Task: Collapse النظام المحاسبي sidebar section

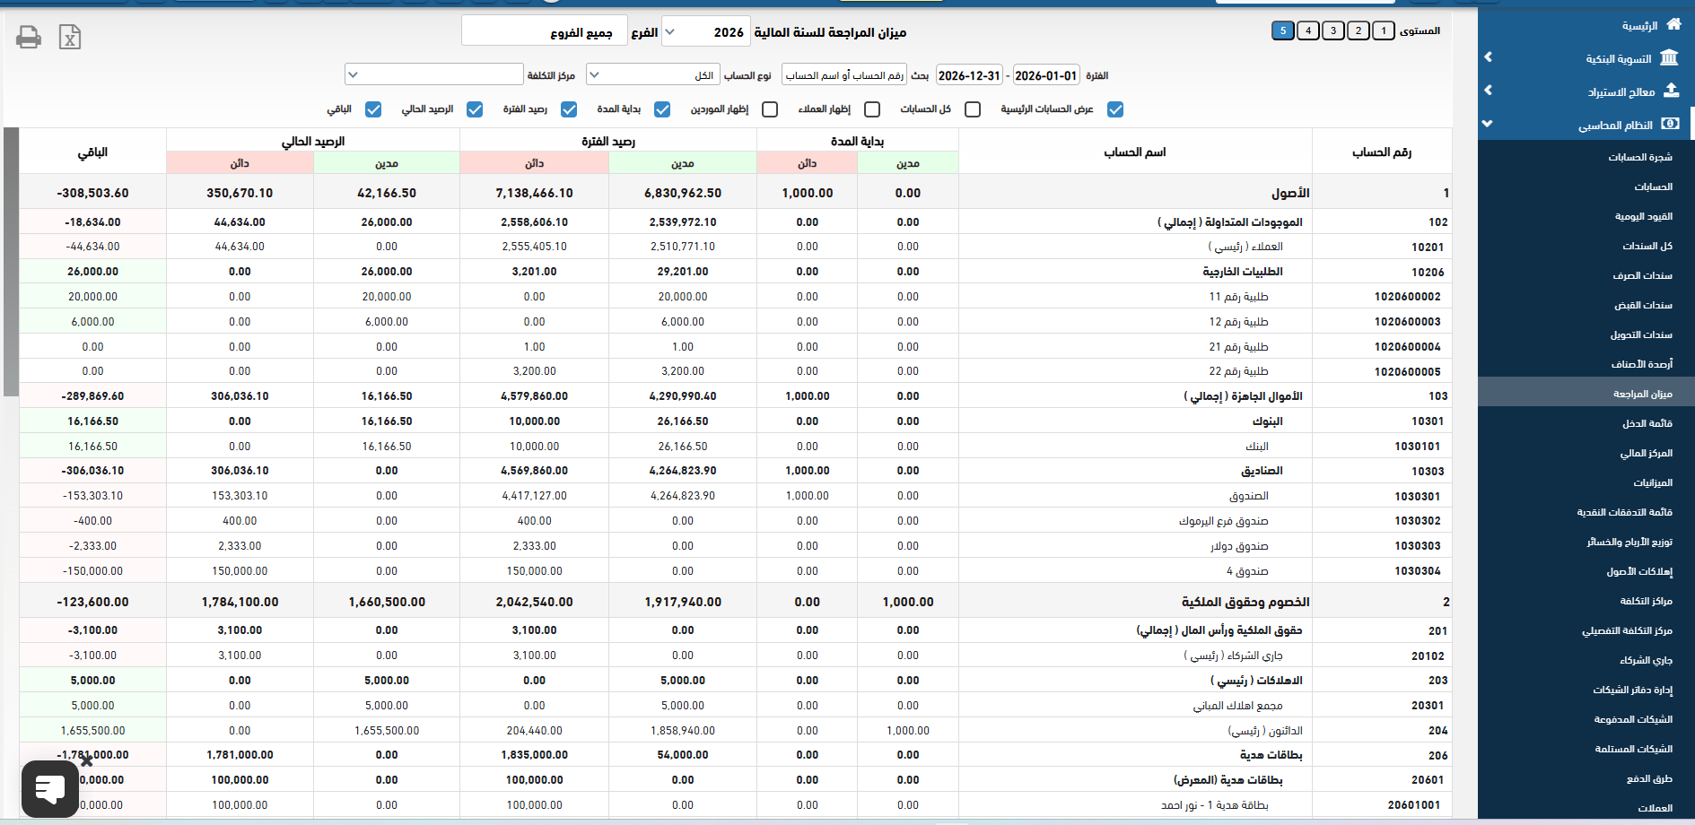Action: click(1586, 125)
